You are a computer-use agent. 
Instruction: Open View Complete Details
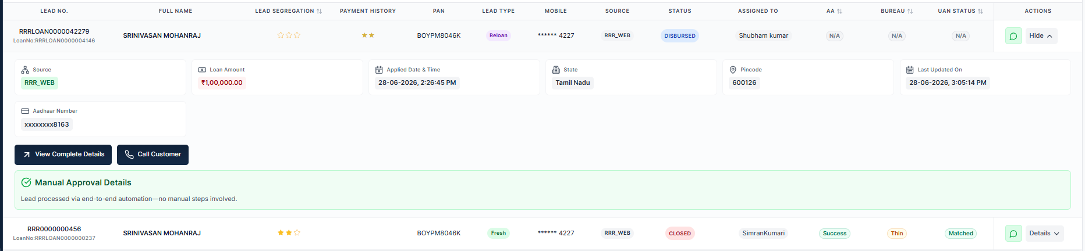click(63, 155)
